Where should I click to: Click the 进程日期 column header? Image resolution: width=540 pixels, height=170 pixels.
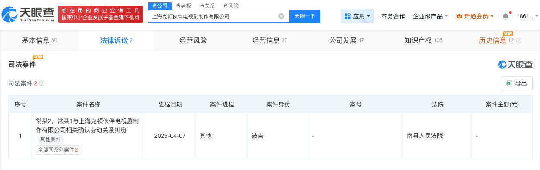pyautogui.click(x=170, y=104)
